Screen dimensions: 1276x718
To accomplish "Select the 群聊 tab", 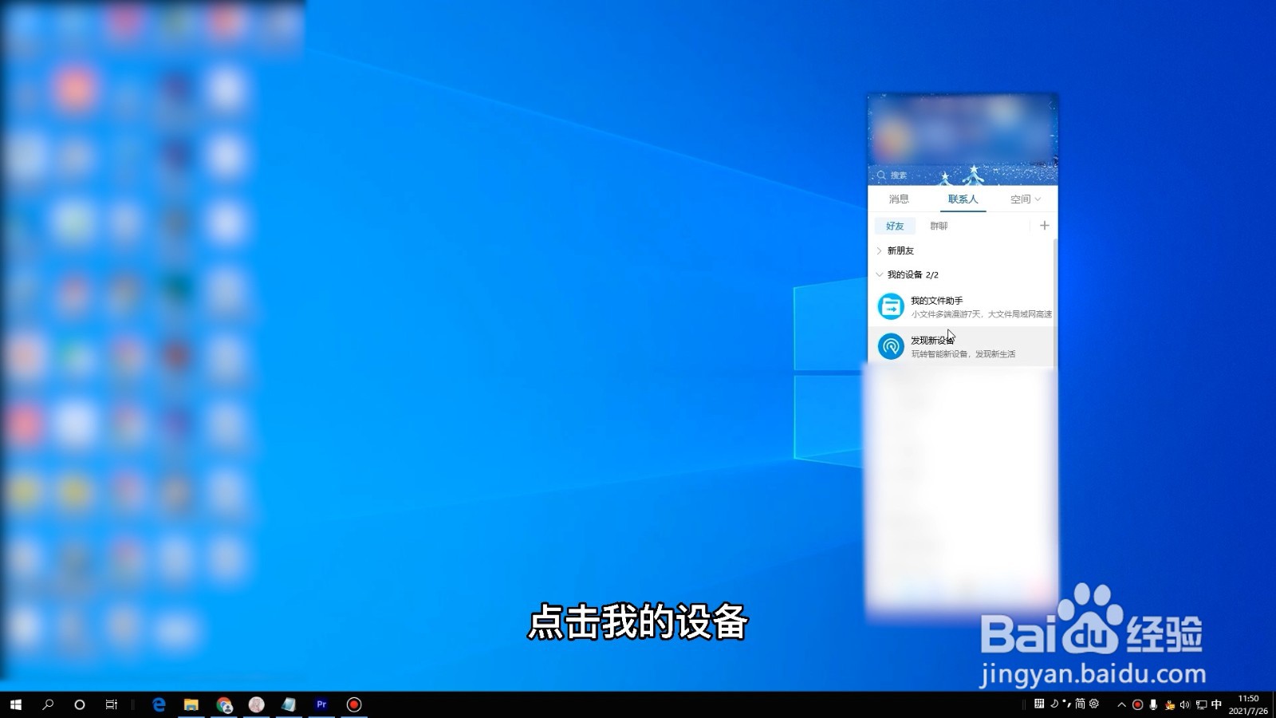I will pyautogui.click(x=939, y=225).
